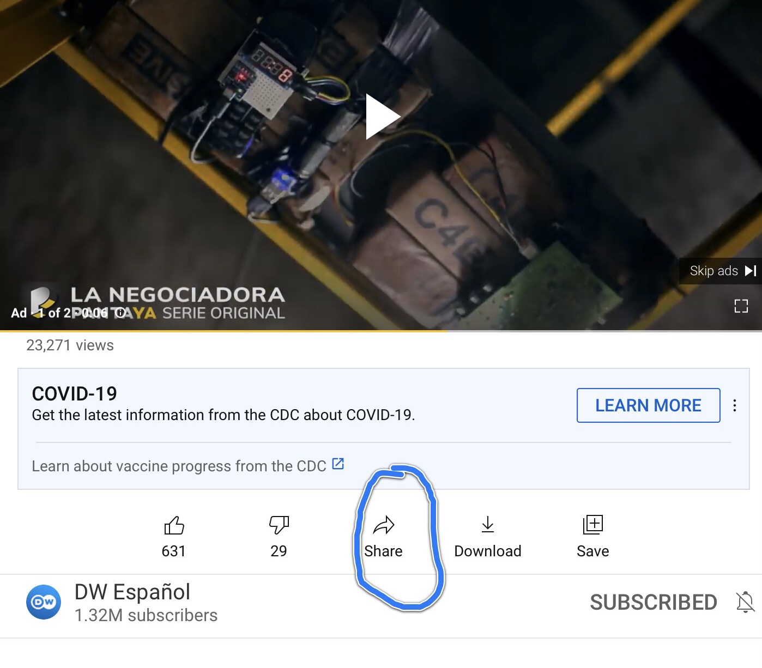Open the ad info icon beside the ad timer
Viewport: 762px width, 668px height.
(x=121, y=313)
